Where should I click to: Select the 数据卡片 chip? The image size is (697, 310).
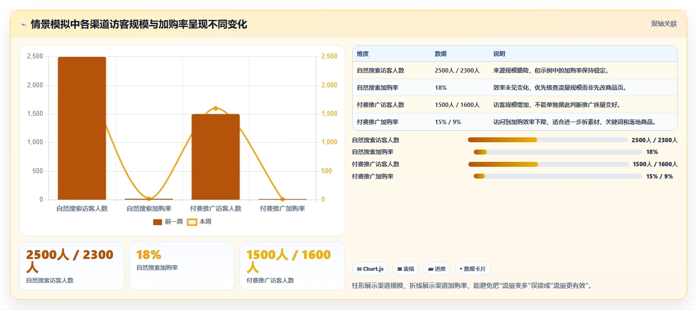472,269
